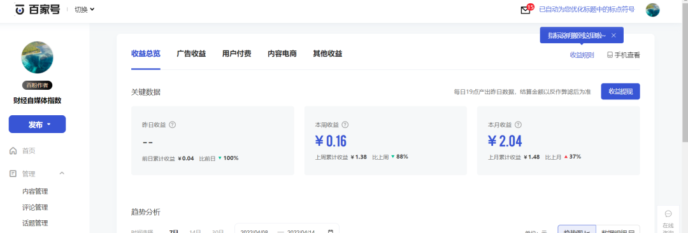
Task: Click the 37% up indicator for last month
Action: (x=572, y=157)
